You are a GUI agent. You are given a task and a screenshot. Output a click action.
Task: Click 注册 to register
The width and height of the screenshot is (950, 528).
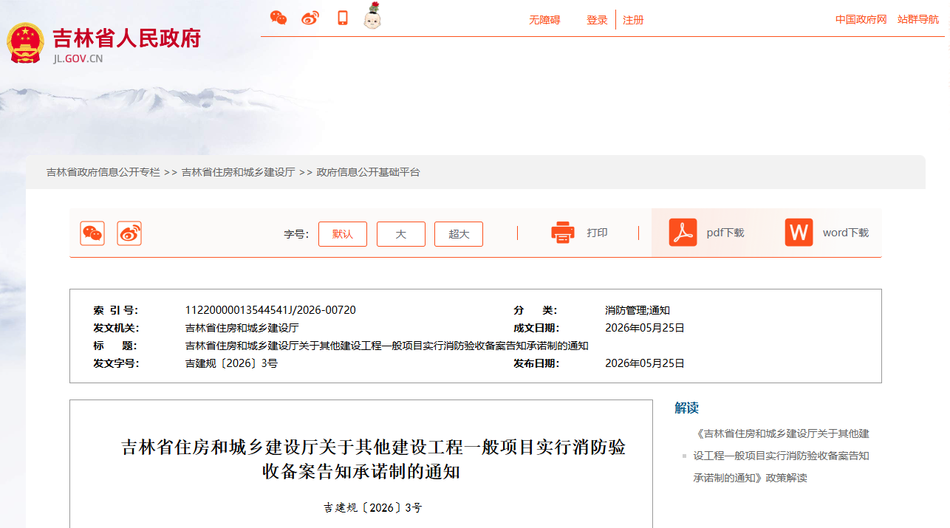(x=633, y=20)
